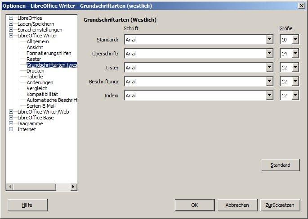Click the Zurücksetzen button
The image size is (308, 219).
pos(280,205)
